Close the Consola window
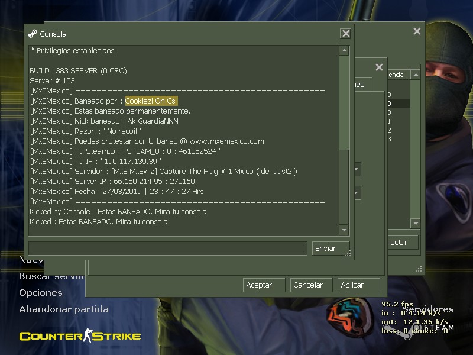Screen dimensions: 473x355 click(346, 34)
